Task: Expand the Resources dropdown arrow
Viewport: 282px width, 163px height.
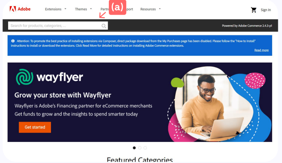Action: [160, 9]
